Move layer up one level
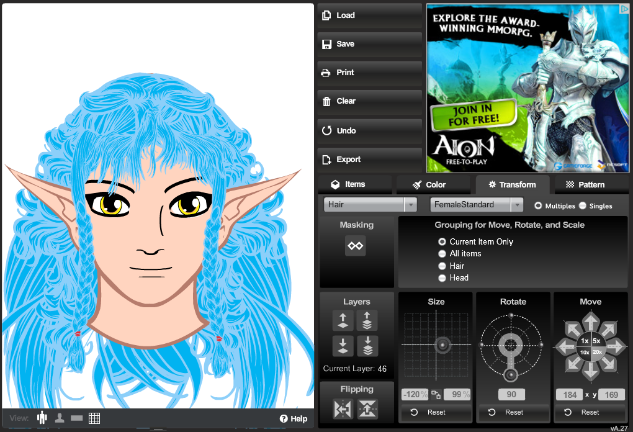Viewport: 633px width, 432px height. click(x=343, y=321)
